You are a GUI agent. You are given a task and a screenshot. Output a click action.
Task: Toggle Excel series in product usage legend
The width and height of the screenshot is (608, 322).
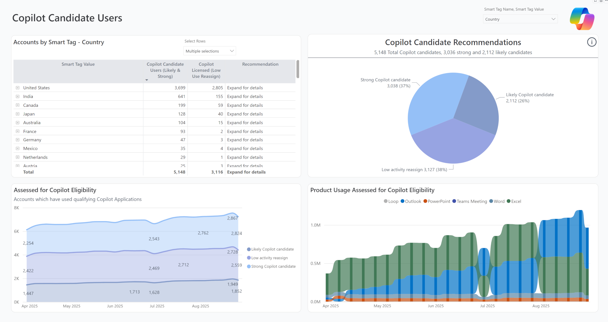514,201
